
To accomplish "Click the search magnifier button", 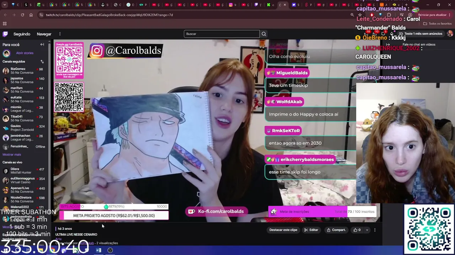I will [264, 34].
